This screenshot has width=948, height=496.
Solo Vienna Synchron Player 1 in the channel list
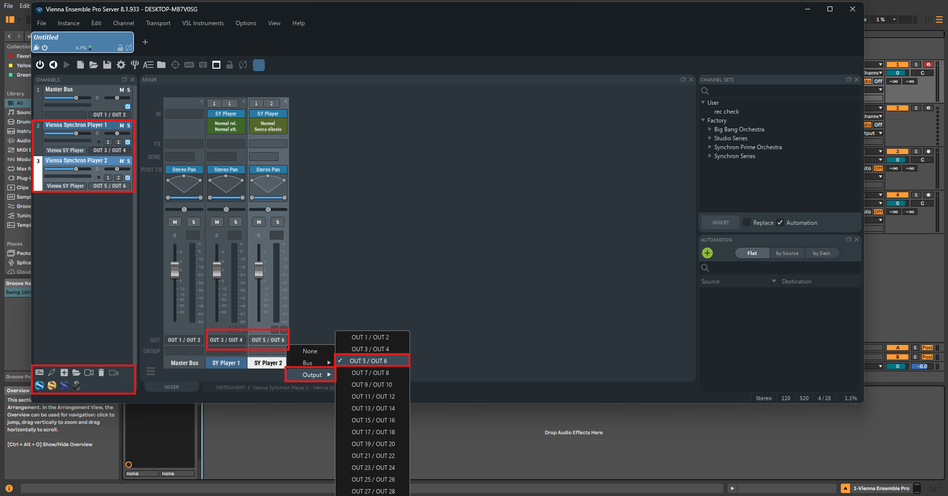pyautogui.click(x=128, y=125)
